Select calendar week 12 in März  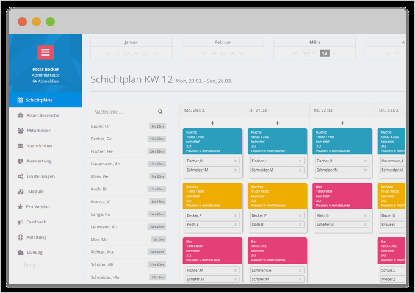click(x=325, y=54)
